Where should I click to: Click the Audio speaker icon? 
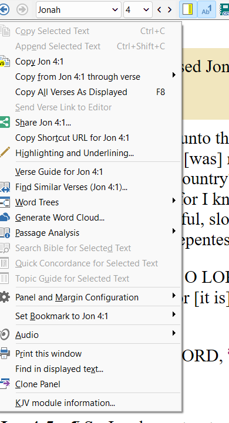[x=5, y=335]
